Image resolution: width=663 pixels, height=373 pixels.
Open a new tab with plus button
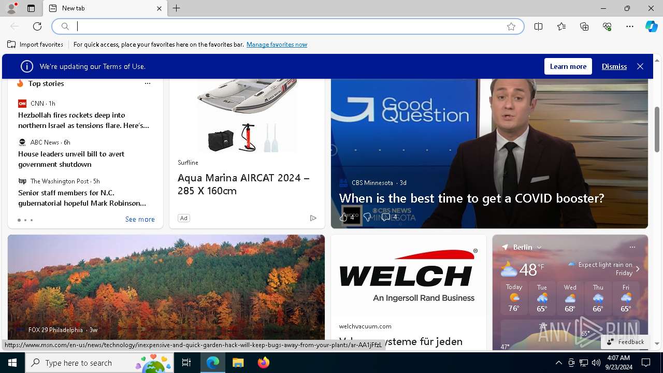coord(177,8)
